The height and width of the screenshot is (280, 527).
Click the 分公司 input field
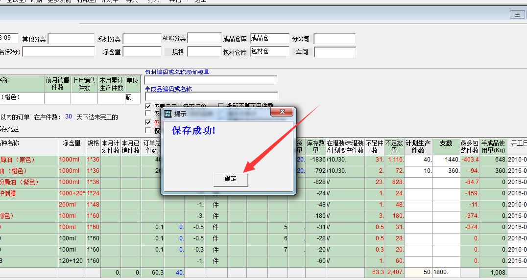coord(334,39)
